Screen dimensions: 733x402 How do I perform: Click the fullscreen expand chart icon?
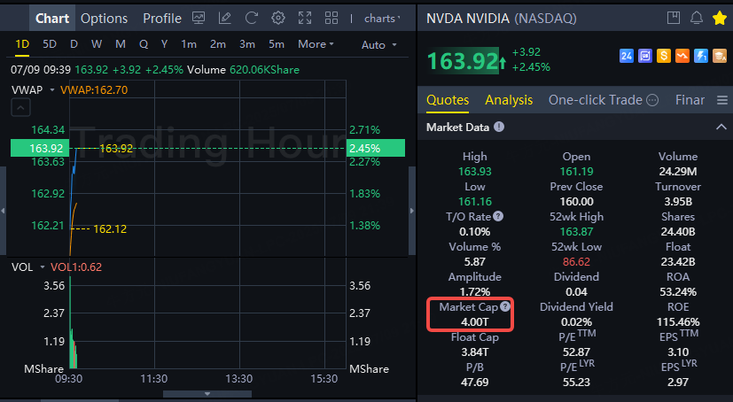(x=305, y=18)
